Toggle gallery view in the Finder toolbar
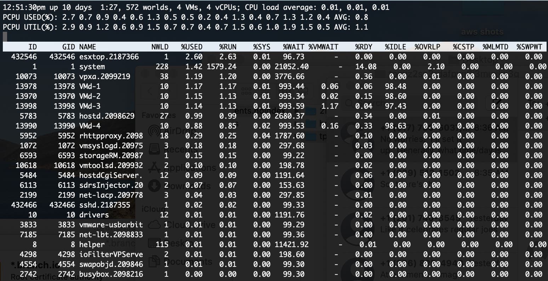The height and width of the screenshot is (281, 548). coord(303,91)
